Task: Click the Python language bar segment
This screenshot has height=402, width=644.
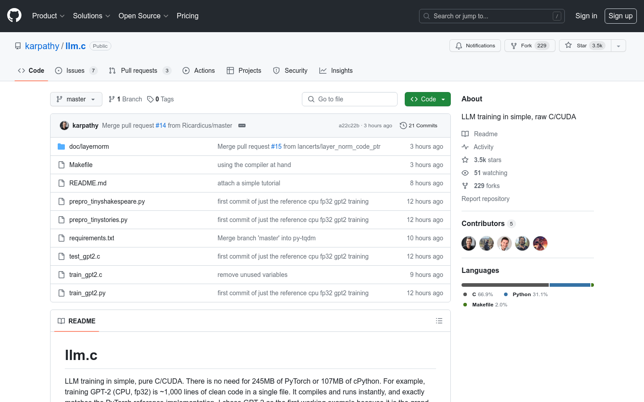Action: pos(570,285)
